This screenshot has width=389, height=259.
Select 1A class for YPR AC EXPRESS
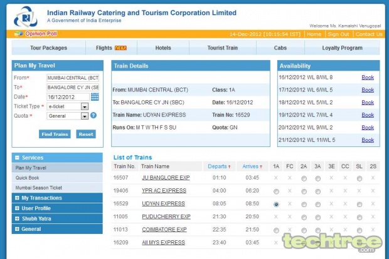[276, 191]
